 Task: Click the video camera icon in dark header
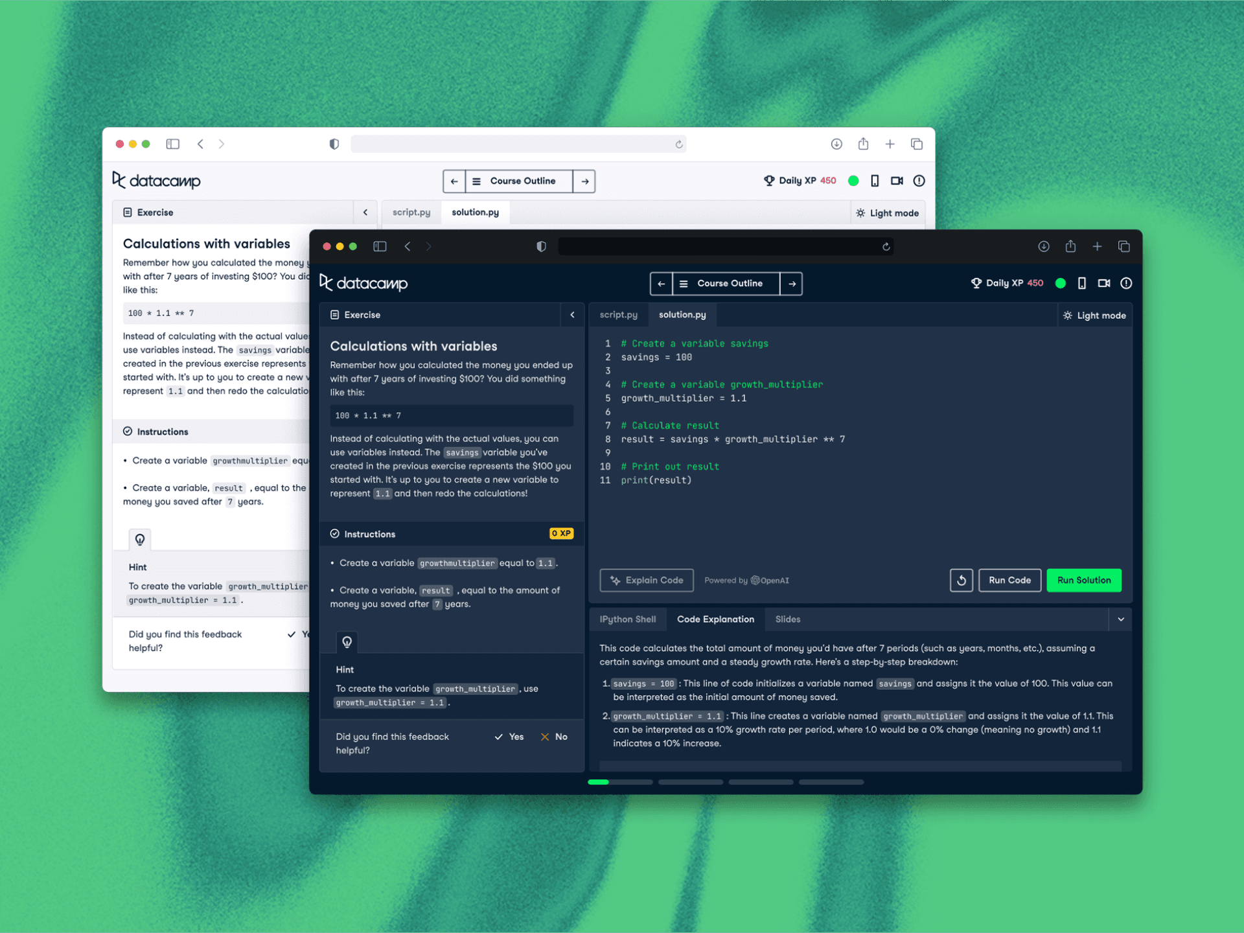pos(1104,283)
